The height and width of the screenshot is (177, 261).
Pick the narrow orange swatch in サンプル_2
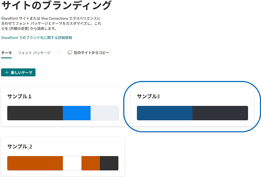coord(91,163)
